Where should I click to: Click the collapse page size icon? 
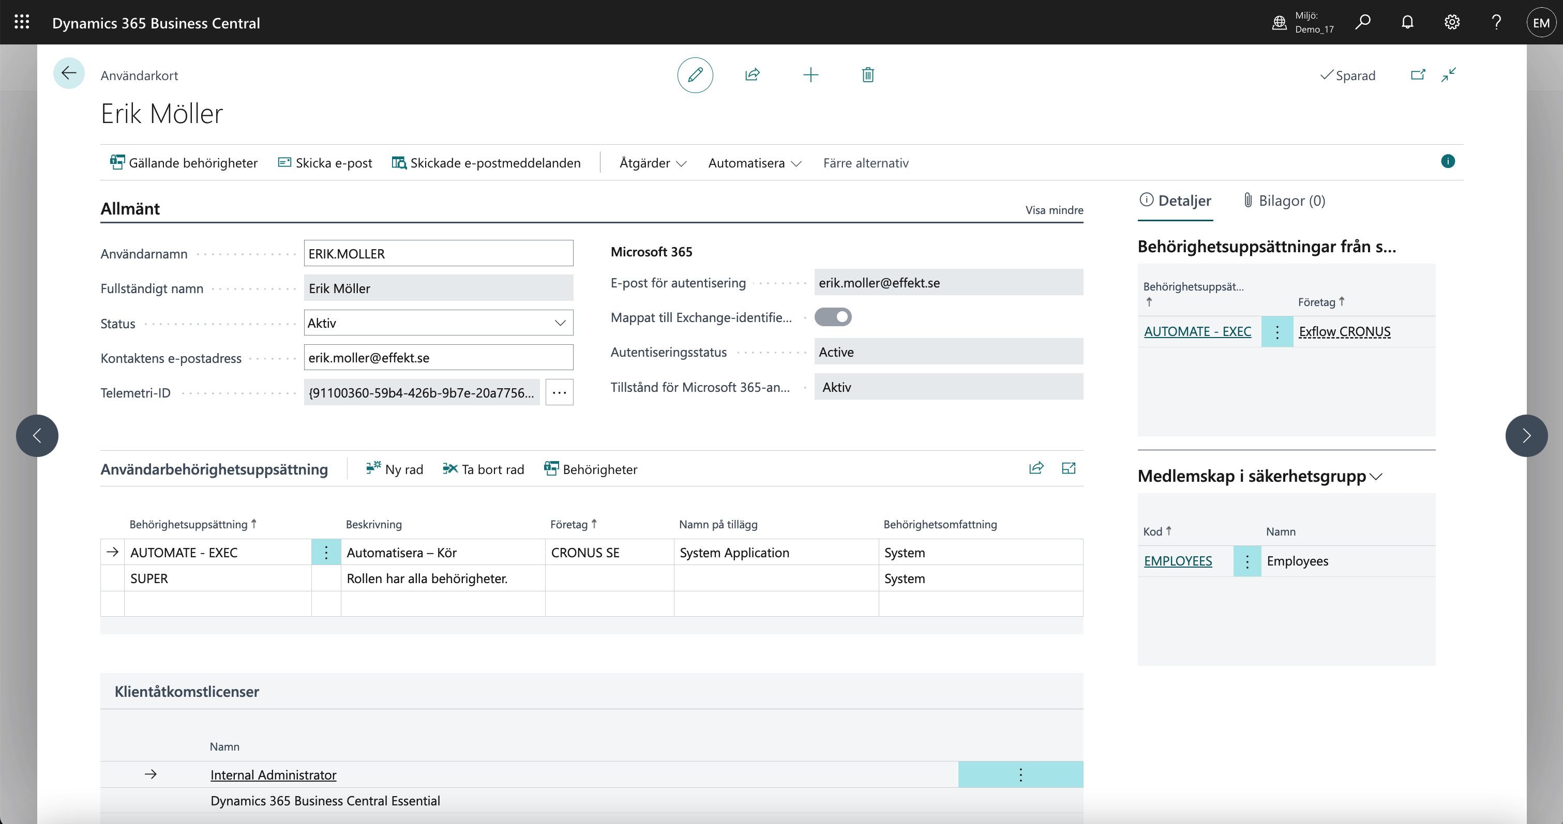1449,74
